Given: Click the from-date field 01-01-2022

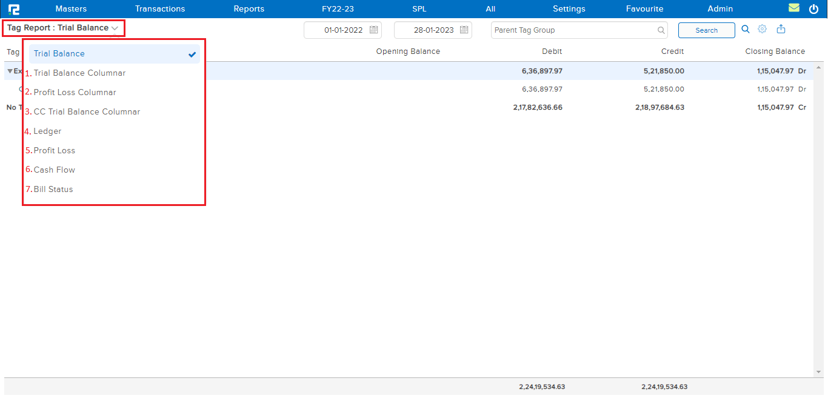Looking at the screenshot, I should 342,30.
